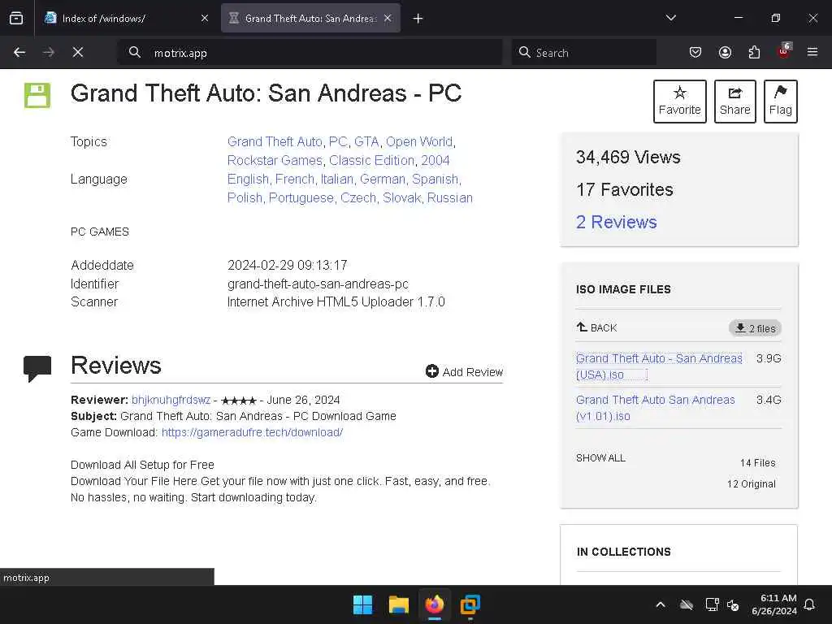Open the Pocket save icon
Viewport: 832px width, 624px height.
(695, 53)
